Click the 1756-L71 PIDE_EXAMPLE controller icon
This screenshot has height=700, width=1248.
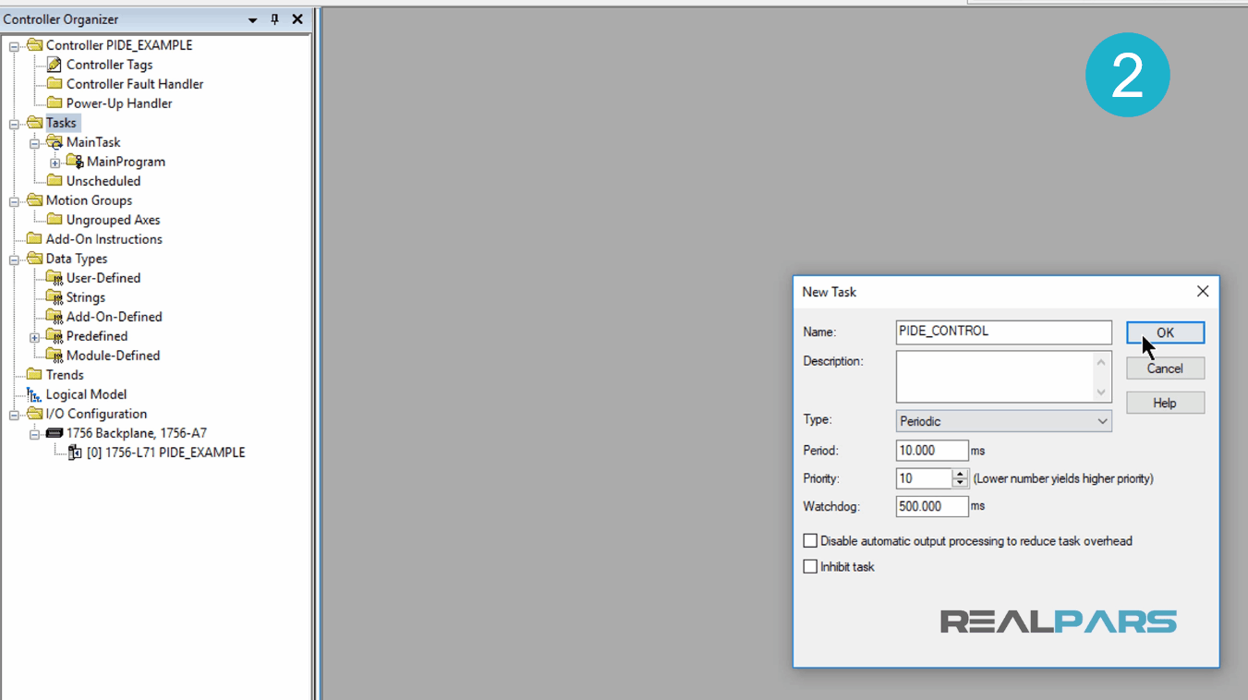point(75,452)
